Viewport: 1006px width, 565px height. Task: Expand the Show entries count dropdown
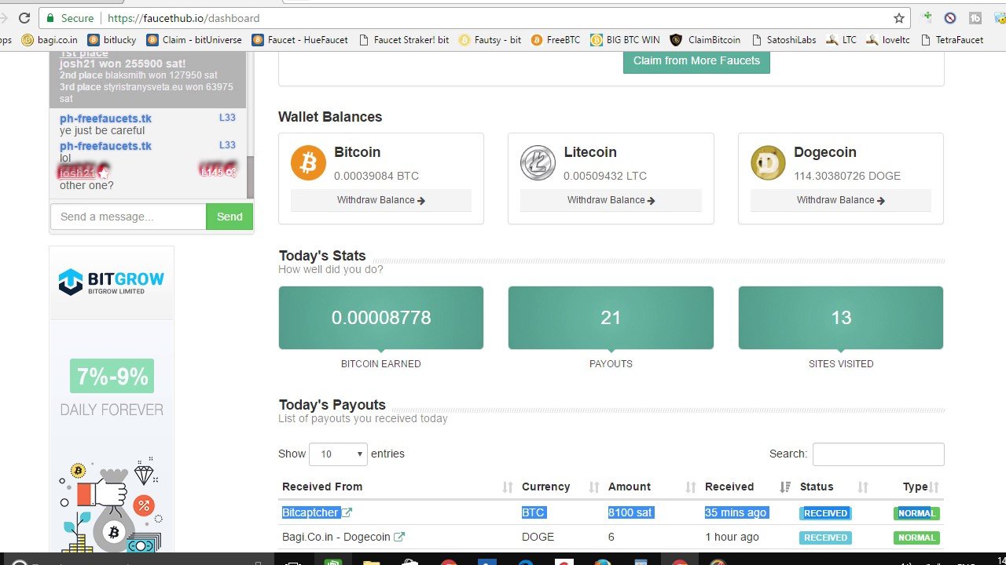[339, 454]
